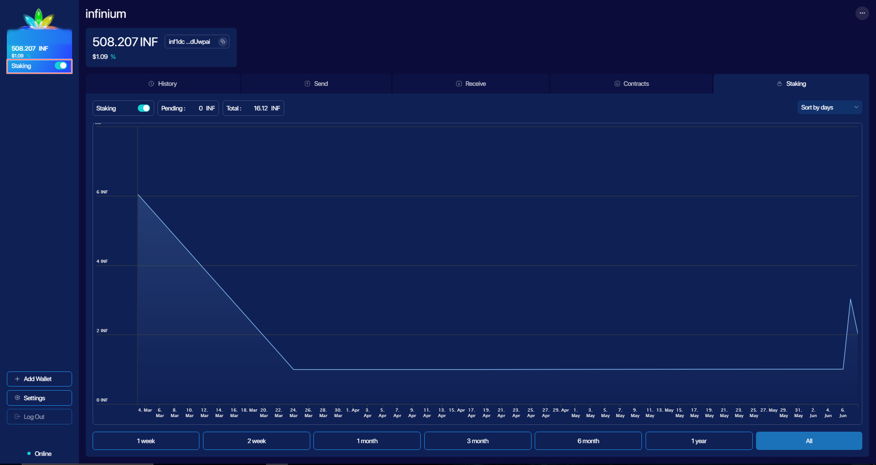Select the 6 month range button
The height and width of the screenshot is (465, 876).
pos(588,441)
